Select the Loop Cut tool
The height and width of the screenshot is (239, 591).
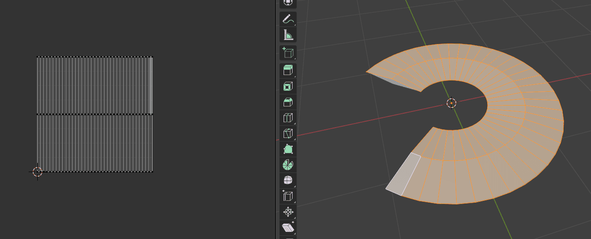(x=288, y=118)
